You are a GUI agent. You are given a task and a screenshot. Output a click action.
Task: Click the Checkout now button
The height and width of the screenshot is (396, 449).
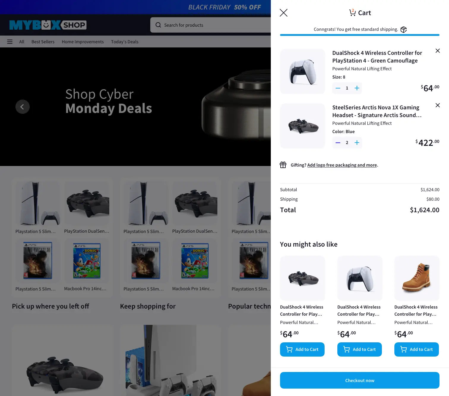pos(360,380)
